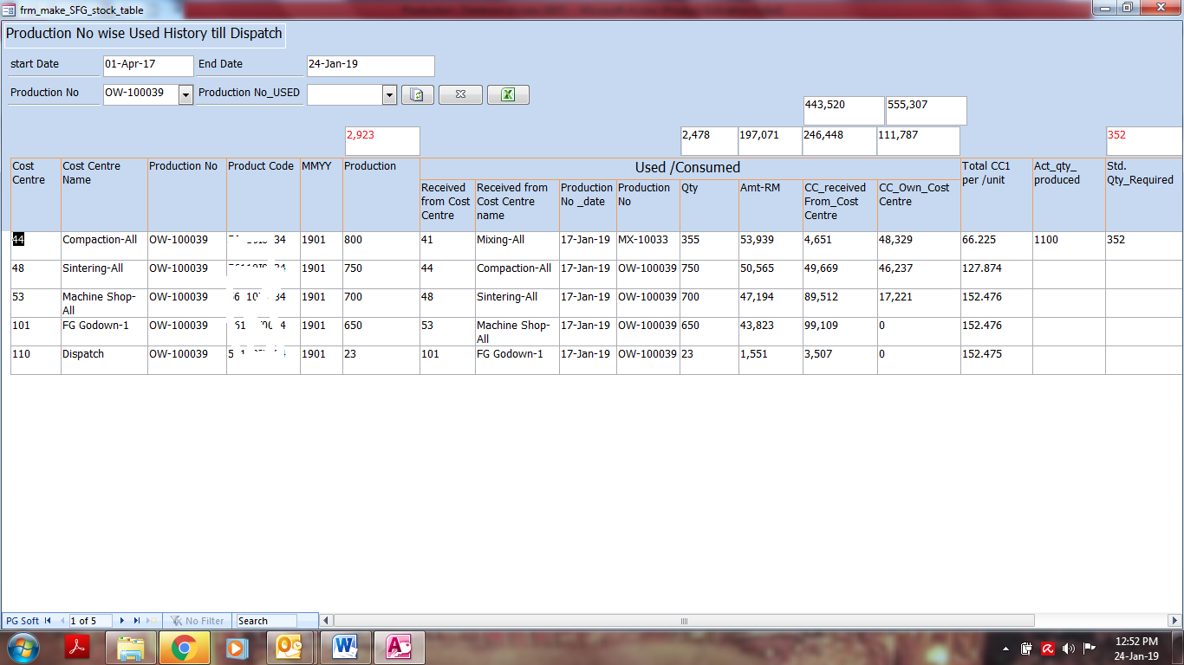1184x665 pixels.
Task: Click the volume speaker tray icon
Action: [1068, 649]
